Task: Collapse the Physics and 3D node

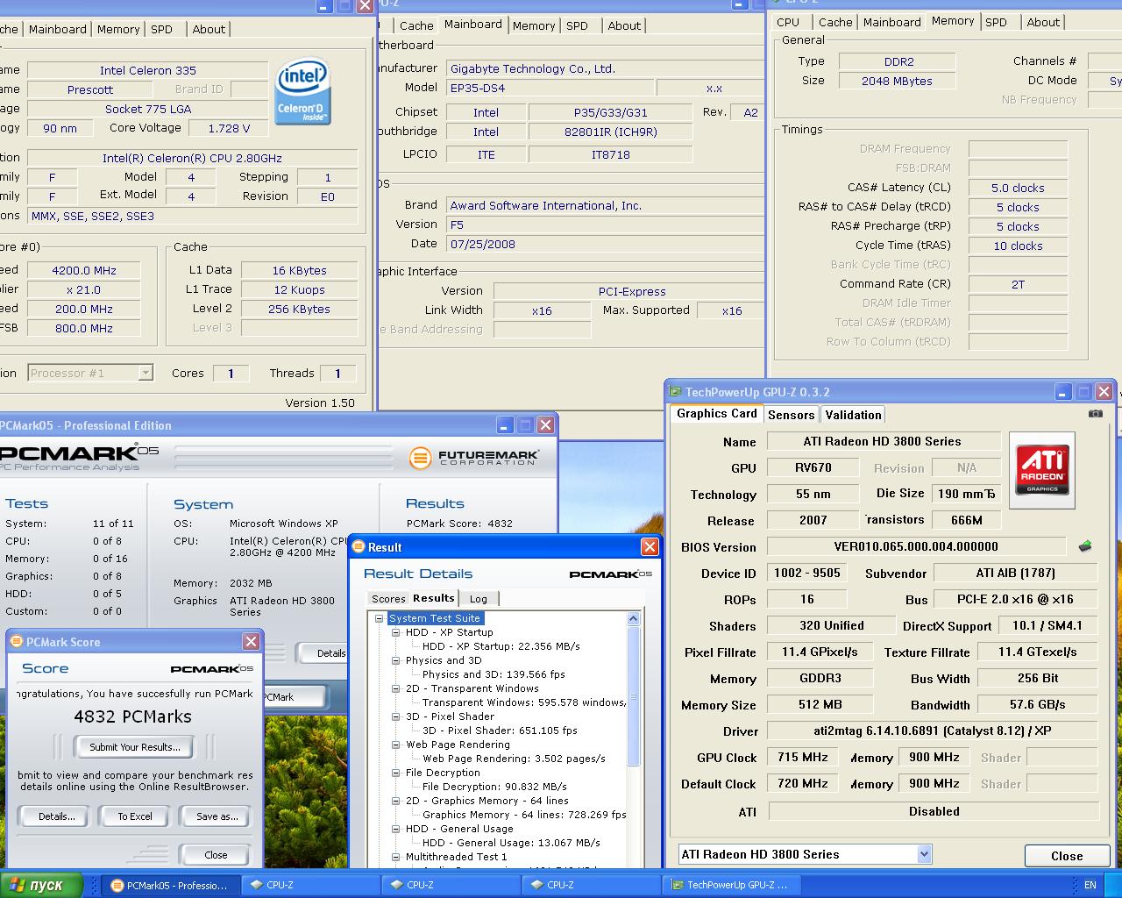Action: click(396, 660)
